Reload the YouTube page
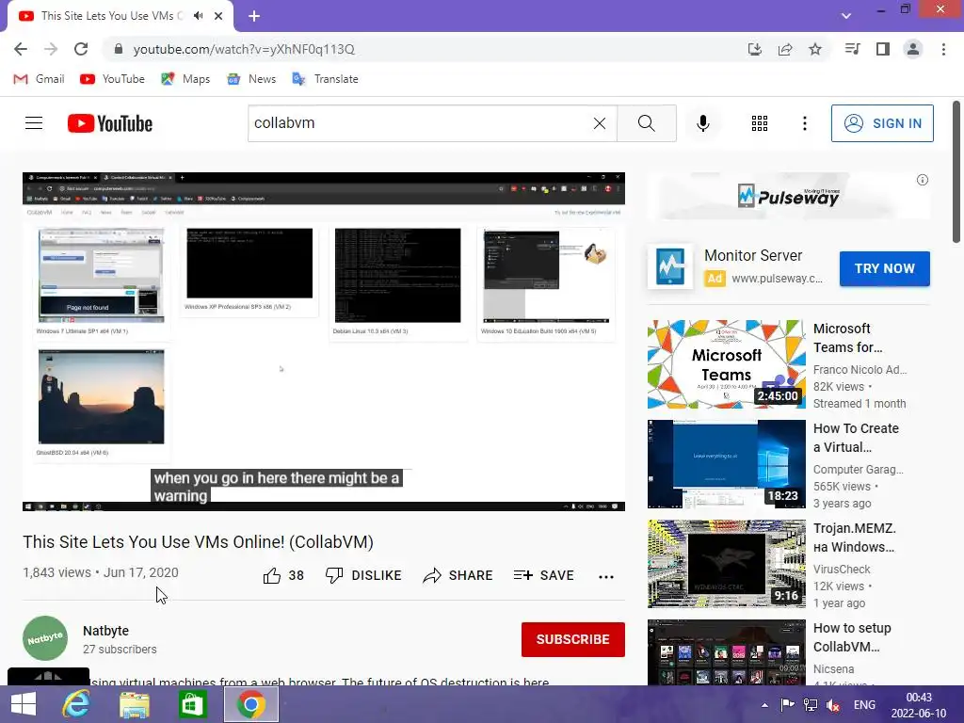This screenshot has width=964, height=723. (x=81, y=49)
